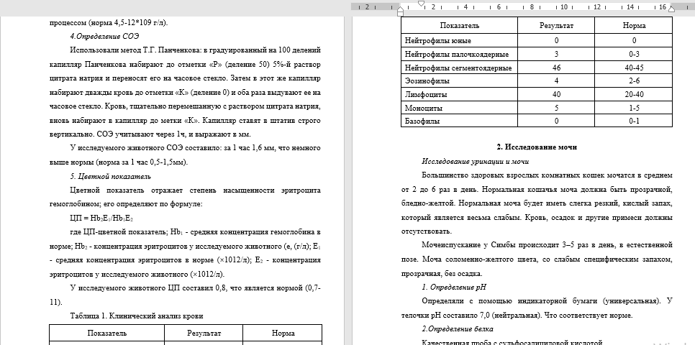The image size is (695, 345).
Task: Click result value 0 in Базофилы row
Action: (556, 121)
